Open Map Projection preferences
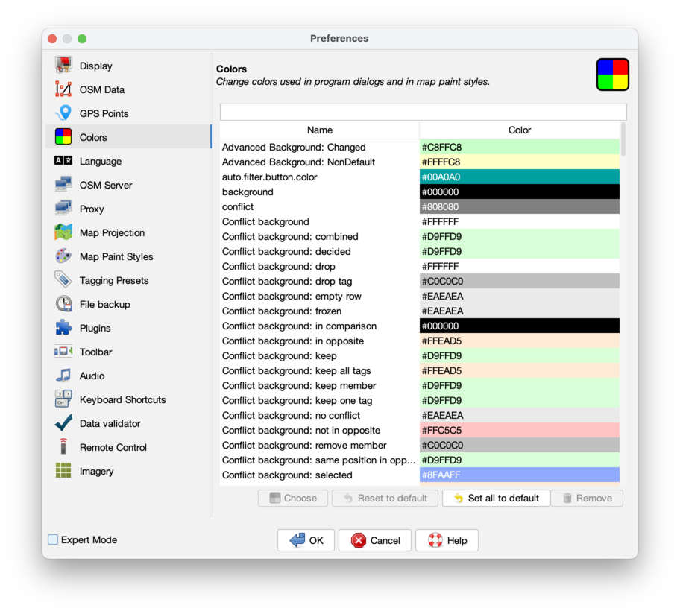The height and width of the screenshot is (614, 680). (63, 232)
